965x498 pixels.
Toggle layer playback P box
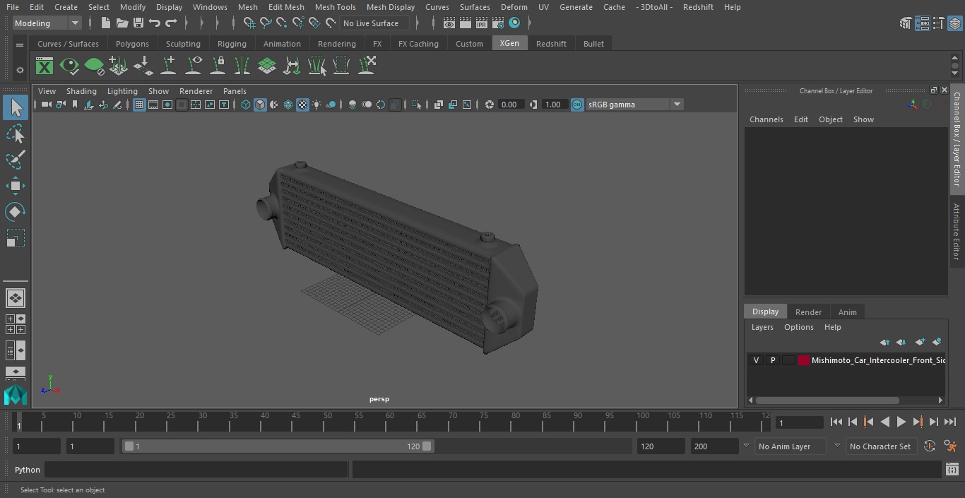[x=772, y=360]
